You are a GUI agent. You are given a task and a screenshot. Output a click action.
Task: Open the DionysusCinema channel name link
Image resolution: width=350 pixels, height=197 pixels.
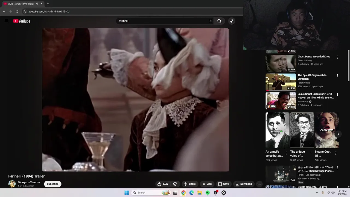29,182
